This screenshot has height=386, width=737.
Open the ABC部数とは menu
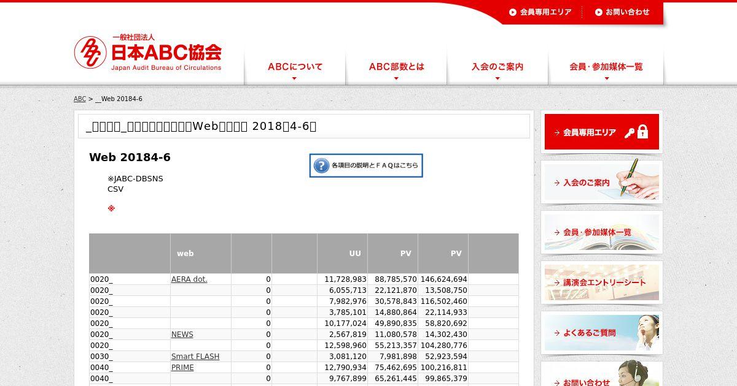[x=396, y=67]
